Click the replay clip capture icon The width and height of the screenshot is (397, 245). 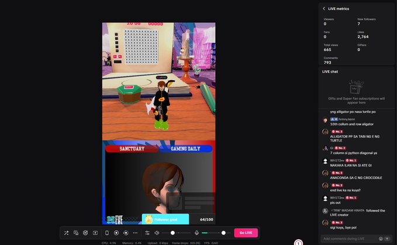coord(126,233)
